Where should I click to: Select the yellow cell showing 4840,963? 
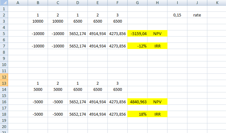pyautogui.click(x=137, y=102)
